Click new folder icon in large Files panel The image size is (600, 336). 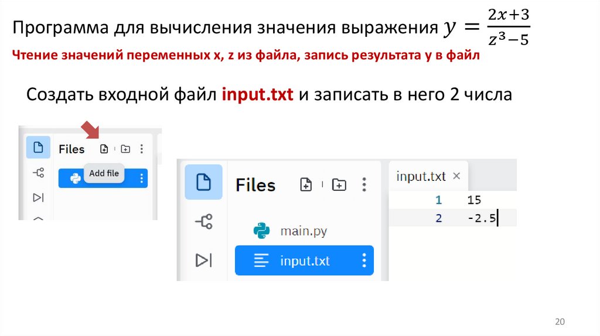[x=339, y=185]
